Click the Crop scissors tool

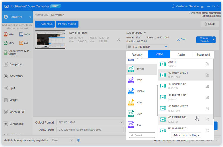pyautogui.click(x=181, y=39)
